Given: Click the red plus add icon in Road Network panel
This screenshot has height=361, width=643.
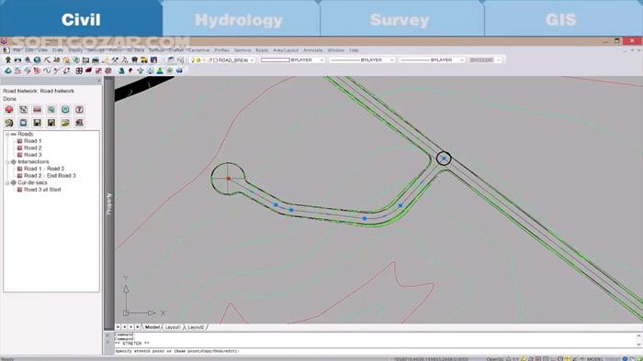Looking at the screenshot, I should 9,110.
